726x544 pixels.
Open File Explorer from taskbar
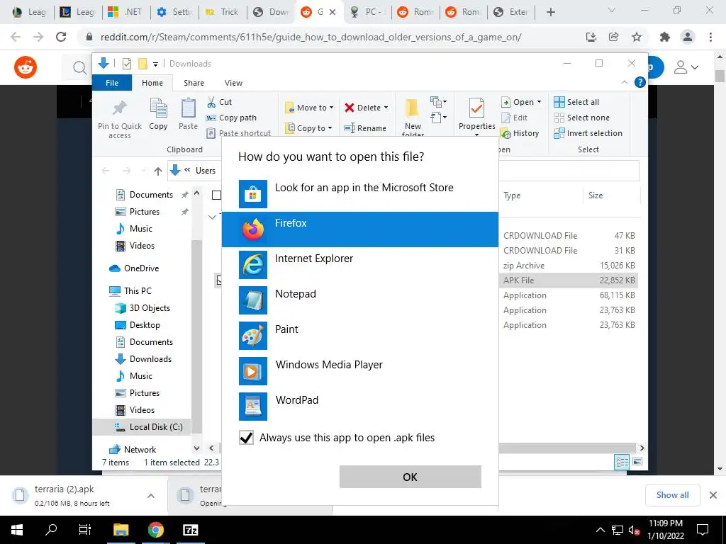pos(121,530)
